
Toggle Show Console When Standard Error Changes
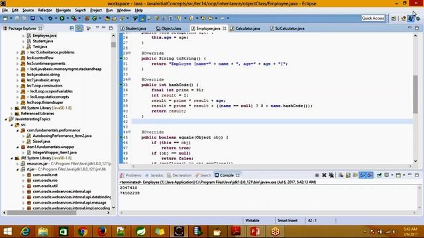click(x=370, y=175)
